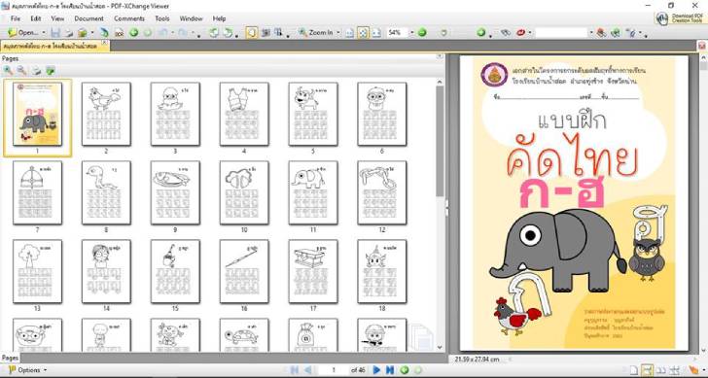Screen dimensions: 708x378
Task: Open the Tools menu
Action: [x=162, y=18]
